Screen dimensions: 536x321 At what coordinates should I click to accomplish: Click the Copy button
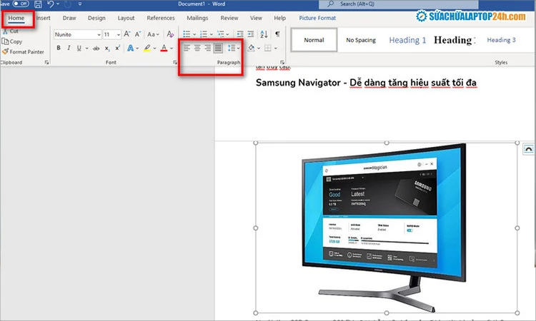click(12, 41)
